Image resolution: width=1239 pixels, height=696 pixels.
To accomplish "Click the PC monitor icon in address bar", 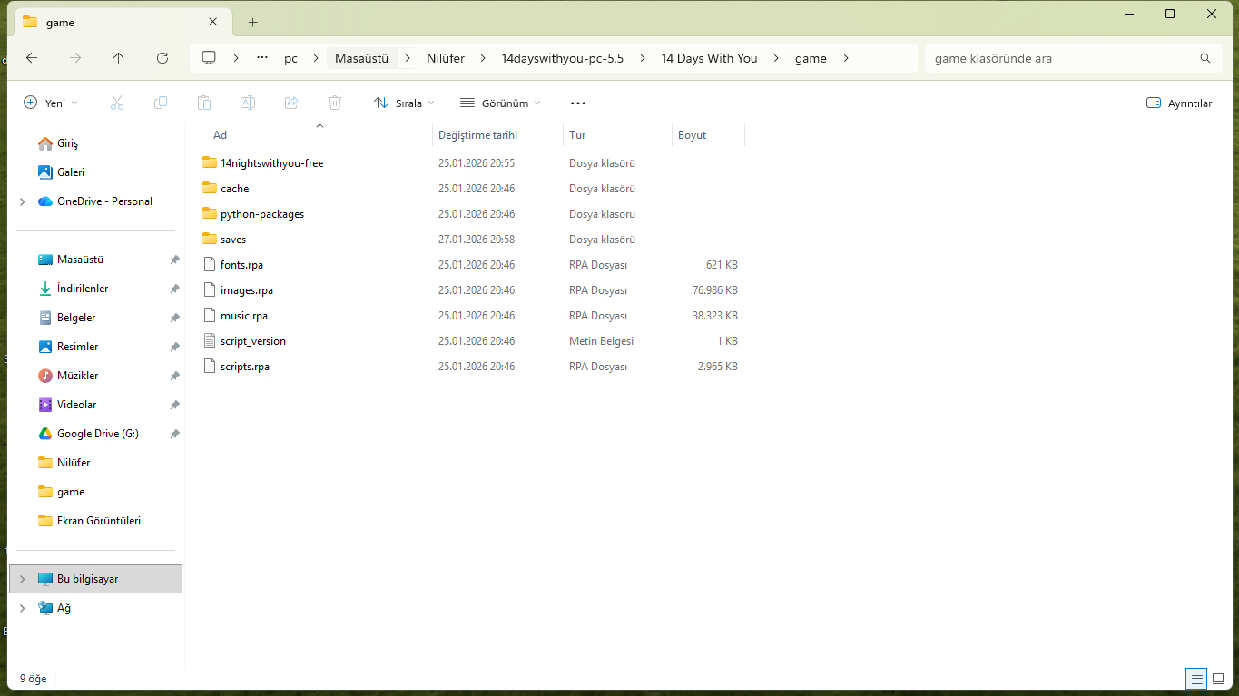I will point(209,58).
